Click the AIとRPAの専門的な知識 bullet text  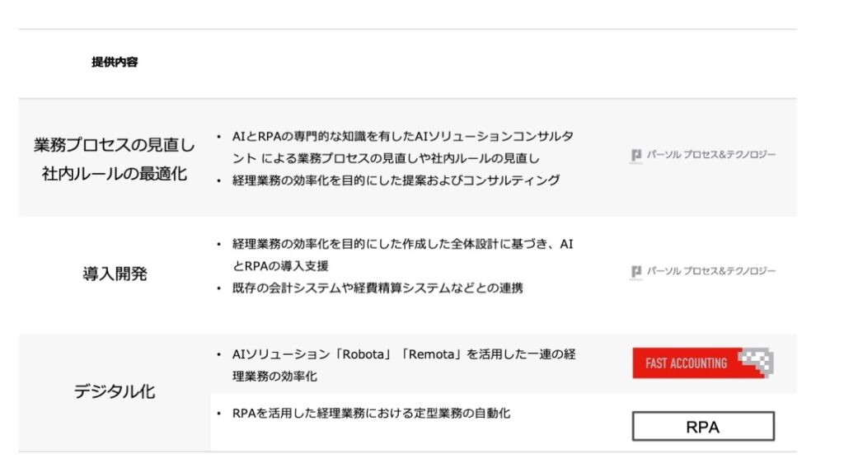point(402,147)
